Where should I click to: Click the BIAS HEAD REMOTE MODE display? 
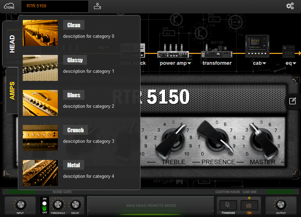(x=151, y=206)
